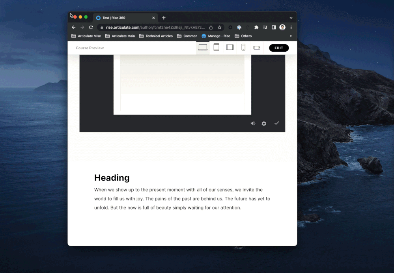Reload the page
The height and width of the screenshot is (273, 394).
[91, 27]
